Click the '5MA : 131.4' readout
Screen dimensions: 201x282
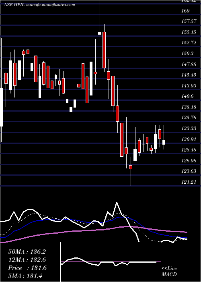point(25,276)
